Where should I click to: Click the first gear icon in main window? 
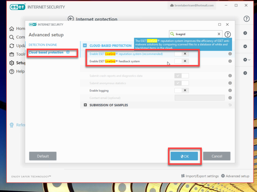click(x=245, y=33)
